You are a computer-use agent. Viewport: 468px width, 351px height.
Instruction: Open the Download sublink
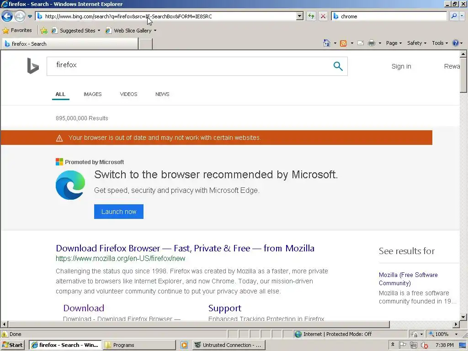click(x=84, y=308)
